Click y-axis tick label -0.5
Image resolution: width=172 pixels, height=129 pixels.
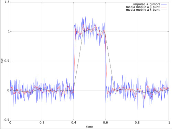6,120
